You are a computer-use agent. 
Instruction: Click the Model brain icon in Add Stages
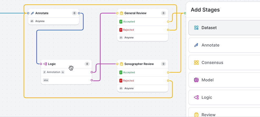pyautogui.click(x=196, y=80)
